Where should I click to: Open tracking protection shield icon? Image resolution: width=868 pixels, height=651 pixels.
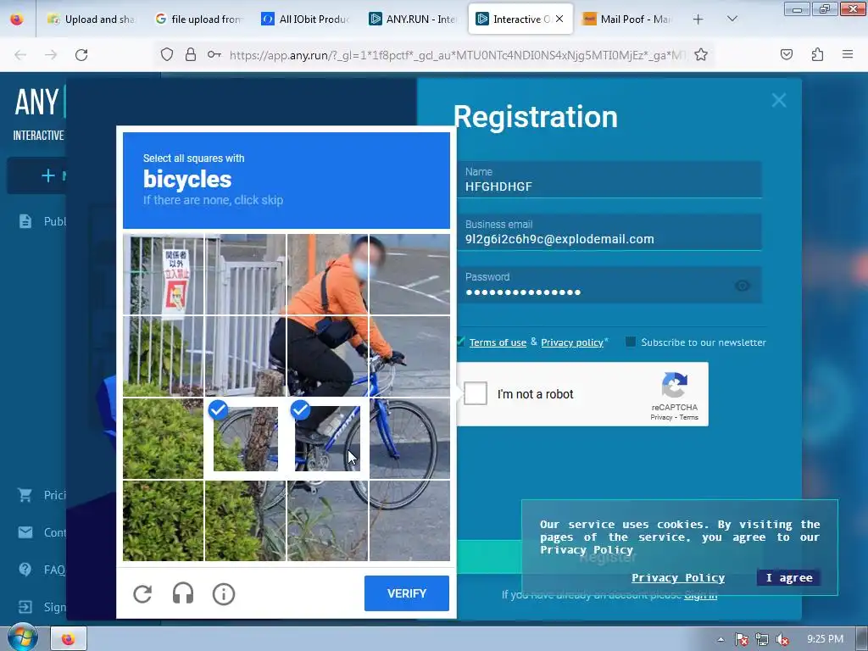[x=167, y=54]
